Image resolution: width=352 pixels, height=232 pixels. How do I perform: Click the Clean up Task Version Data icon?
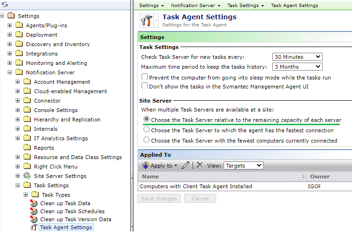click(34, 219)
